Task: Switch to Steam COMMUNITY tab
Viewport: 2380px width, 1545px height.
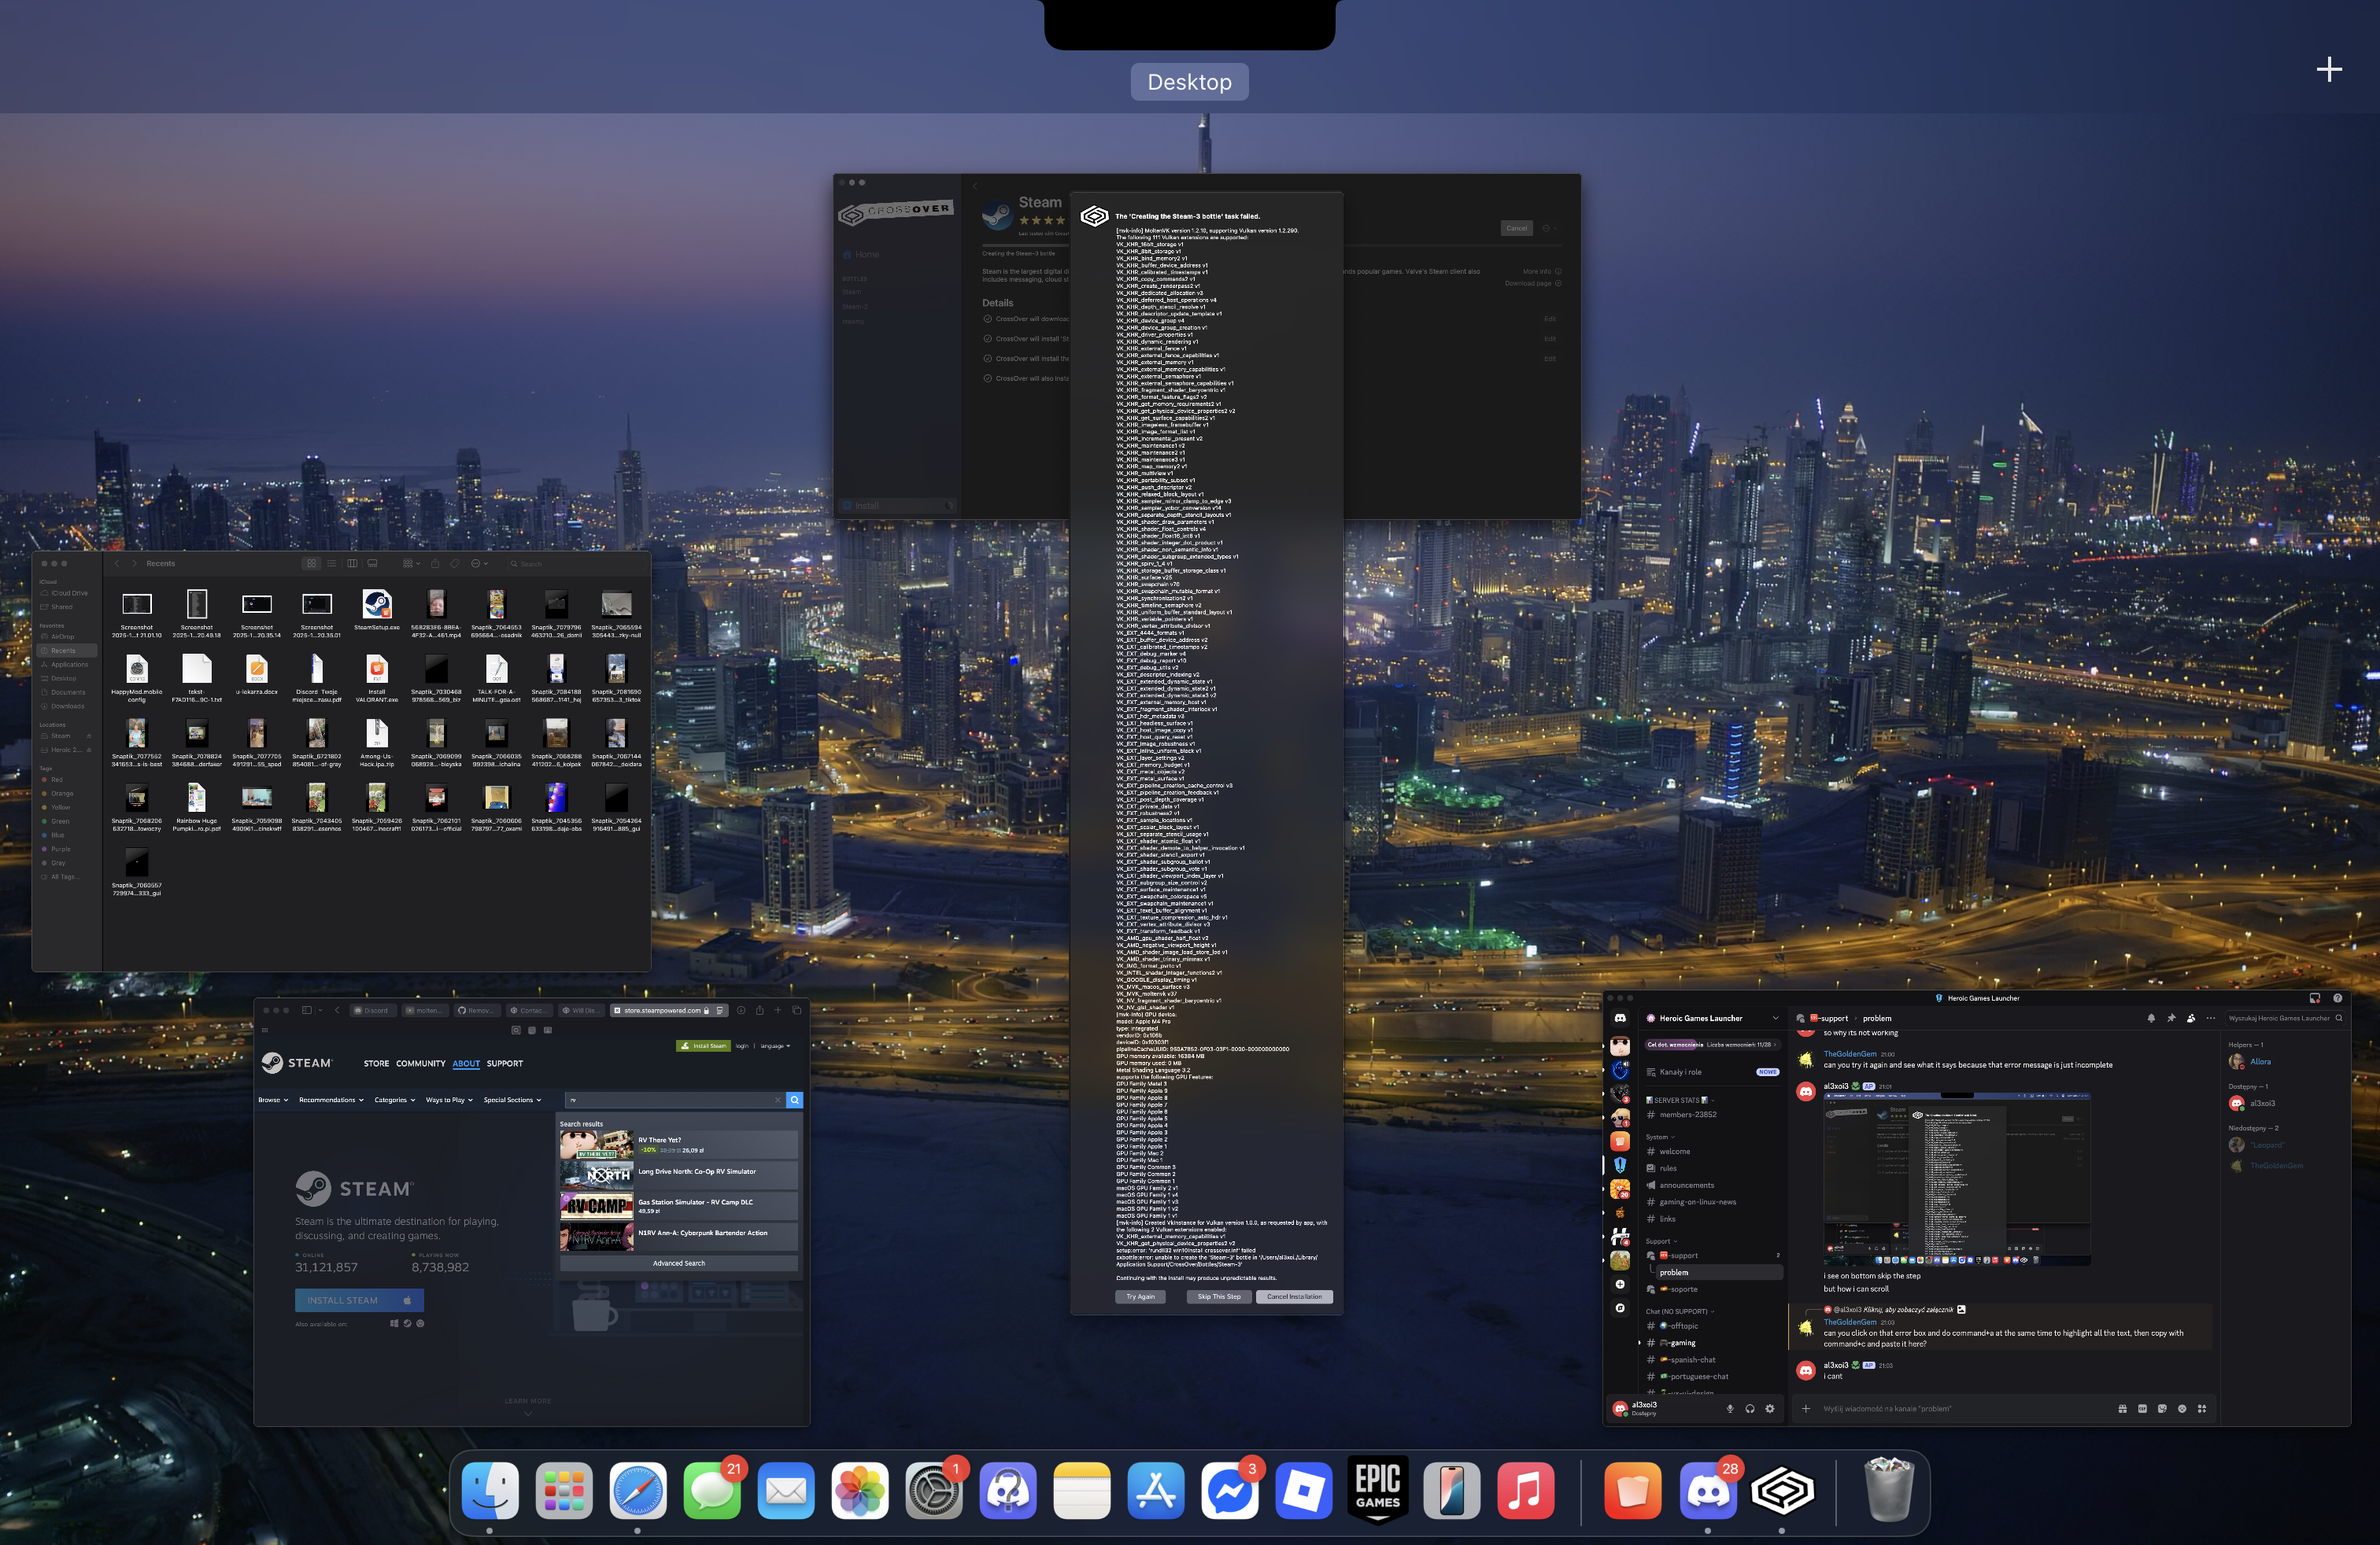Action: (x=420, y=1064)
